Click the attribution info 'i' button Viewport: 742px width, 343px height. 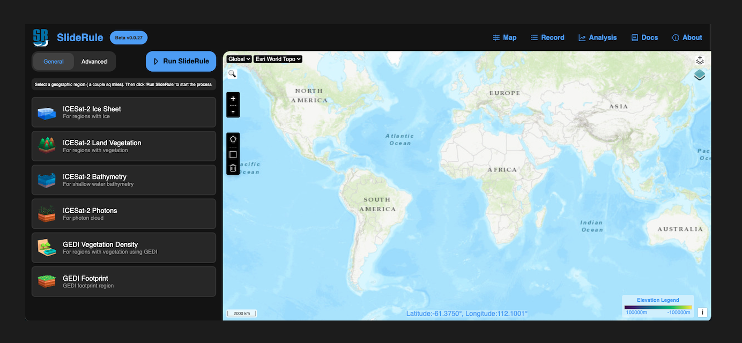(702, 312)
